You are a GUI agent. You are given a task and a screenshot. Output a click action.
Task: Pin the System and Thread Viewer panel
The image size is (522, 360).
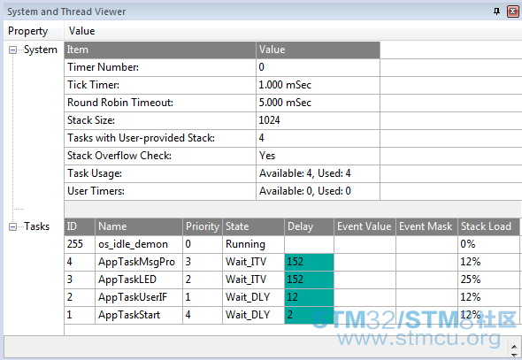[496, 11]
